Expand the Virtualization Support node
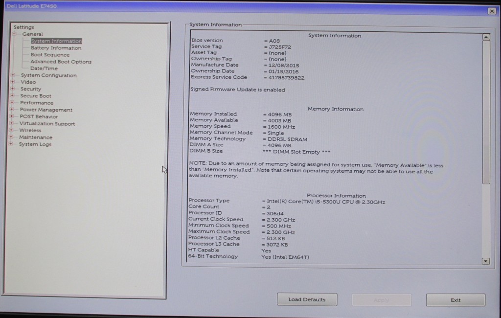The image size is (501, 318). (x=12, y=123)
